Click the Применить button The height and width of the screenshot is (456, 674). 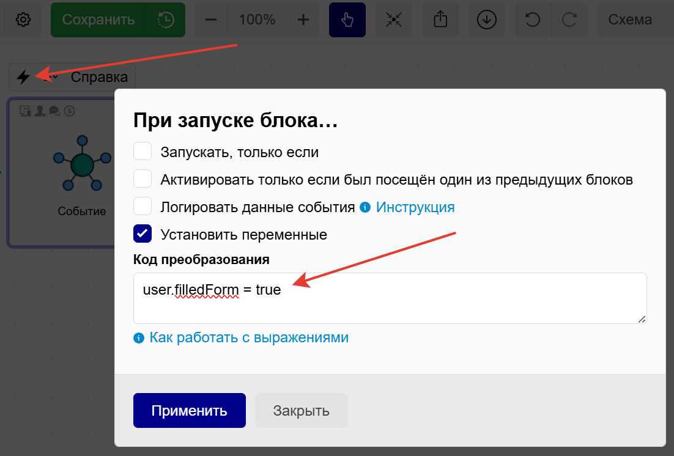tap(189, 410)
